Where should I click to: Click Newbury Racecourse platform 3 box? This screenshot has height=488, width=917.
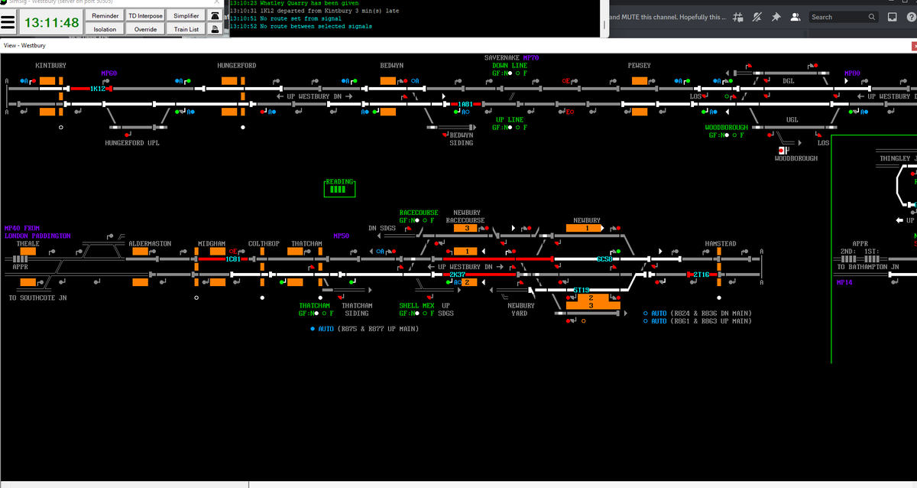click(466, 228)
